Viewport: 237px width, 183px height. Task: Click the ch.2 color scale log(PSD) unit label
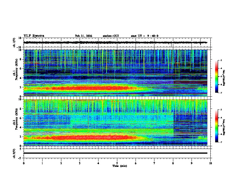224,127
